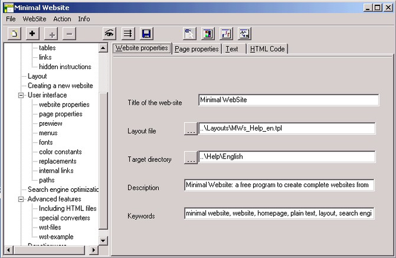Click the three-arrows generate icon
Viewport: 396px width, 258px height.
click(128, 33)
